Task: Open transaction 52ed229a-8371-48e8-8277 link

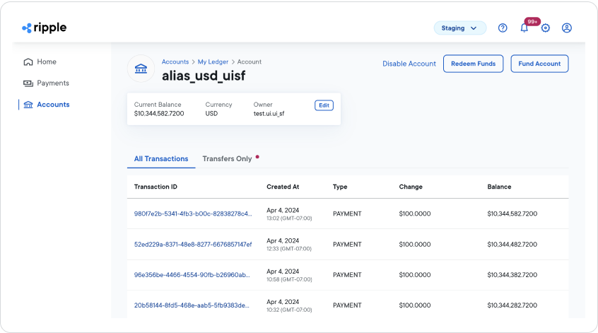Action: (193, 244)
